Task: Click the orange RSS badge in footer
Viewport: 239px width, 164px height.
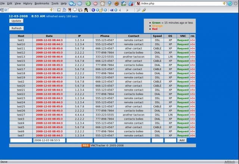Action: (86, 145)
